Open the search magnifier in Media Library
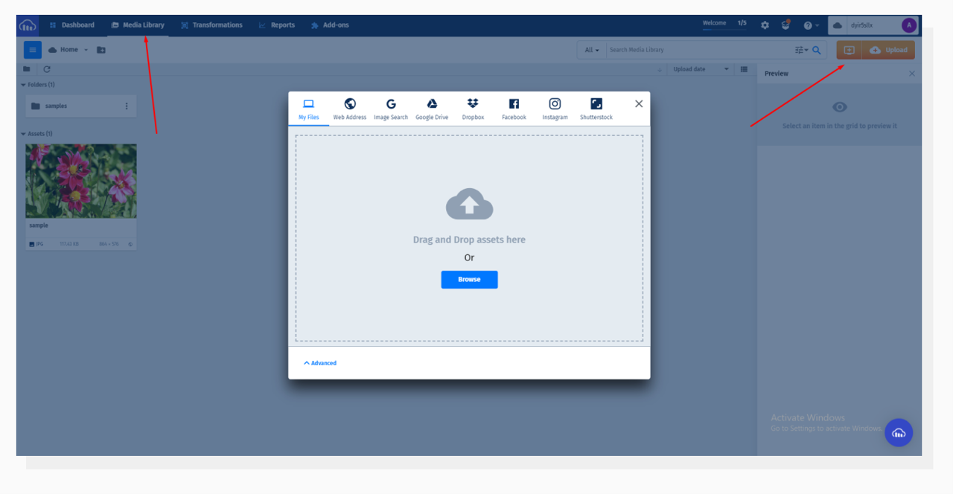953x494 pixels. pyautogui.click(x=817, y=50)
